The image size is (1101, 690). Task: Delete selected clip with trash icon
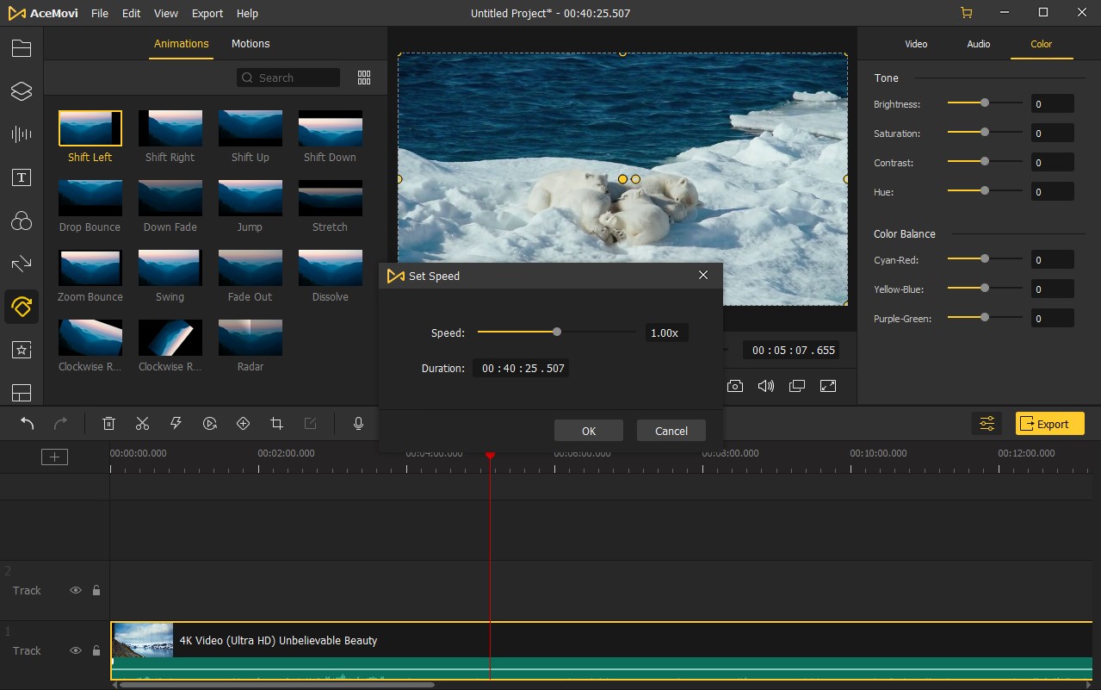(x=108, y=424)
